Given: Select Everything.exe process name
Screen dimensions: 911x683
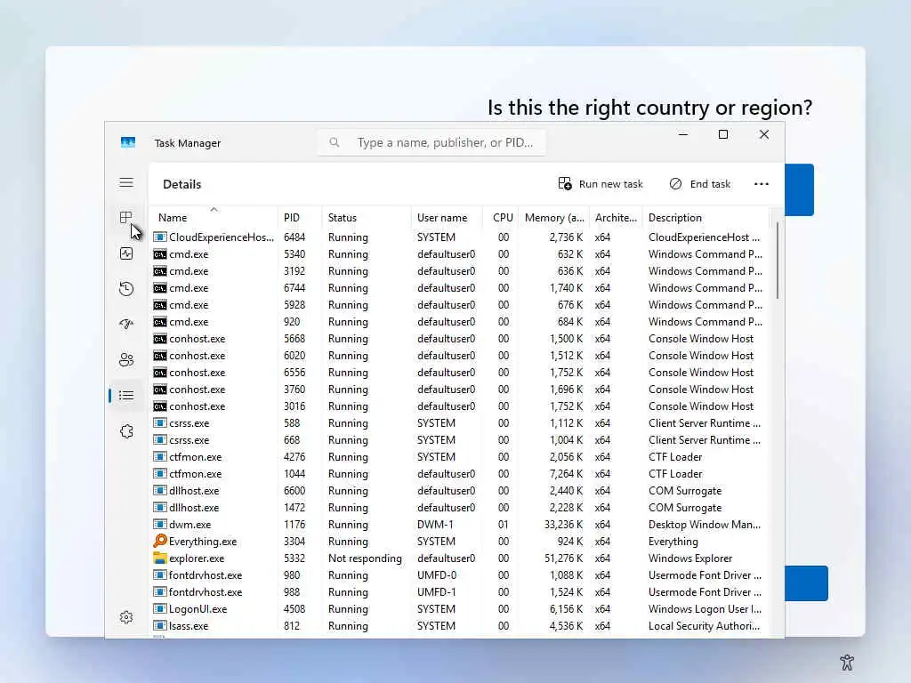Looking at the screenshot, I should [x=203, y=542].
